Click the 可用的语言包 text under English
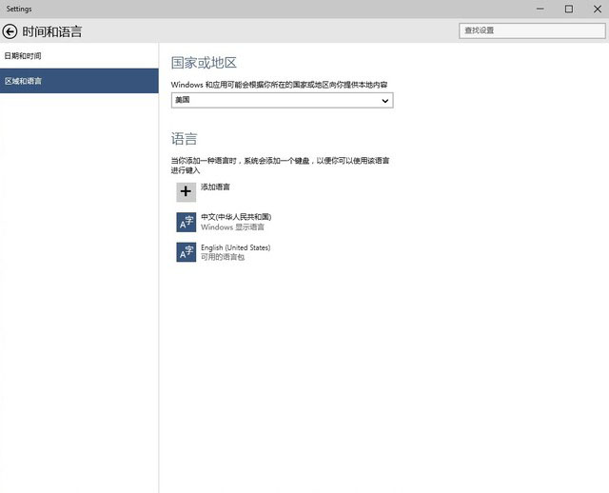Viewport: 609px width, 493px height. pyautogui.click(x=223, y=258)
